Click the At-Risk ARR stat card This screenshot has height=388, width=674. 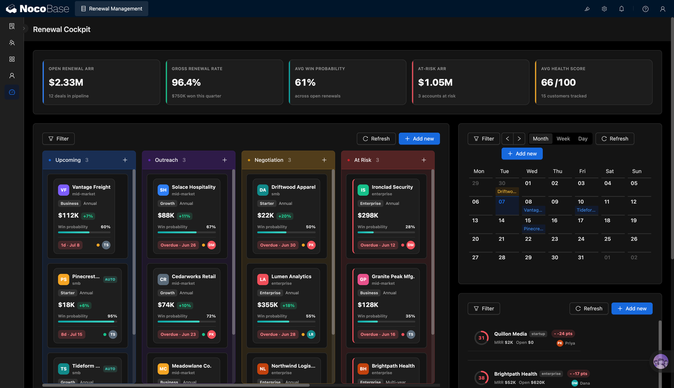[x=471, y=82]
